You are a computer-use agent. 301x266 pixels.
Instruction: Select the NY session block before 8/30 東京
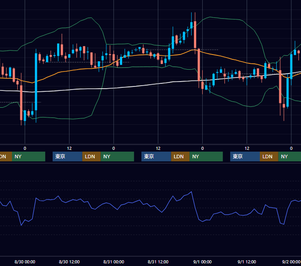28,156
